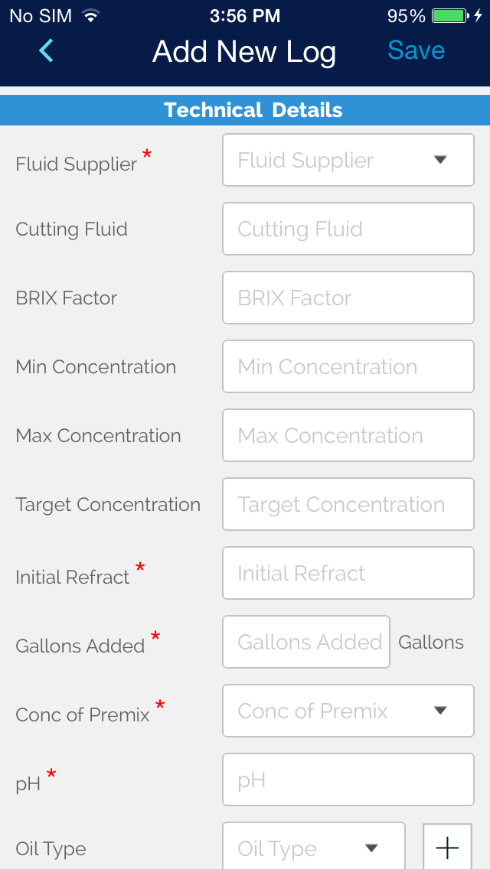Tap the plus icon beside Oil Type
The height and width of the screenshot is (869, 490).
tap(447, 847)
